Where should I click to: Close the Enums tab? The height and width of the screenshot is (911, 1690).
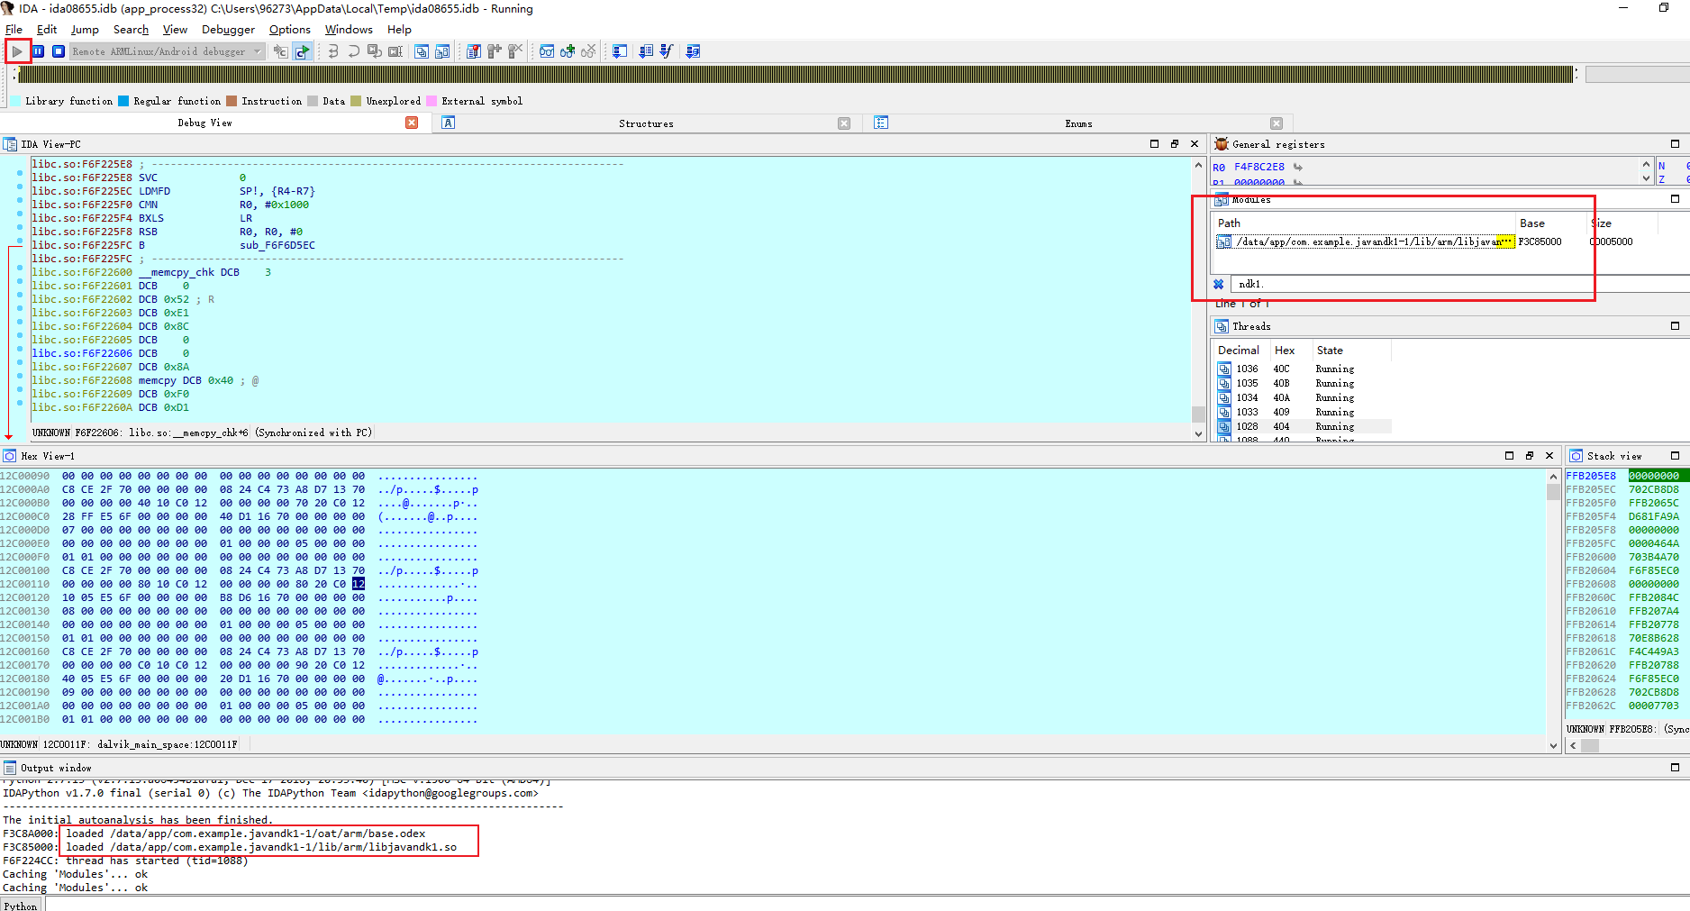(x=1277, y=123)
